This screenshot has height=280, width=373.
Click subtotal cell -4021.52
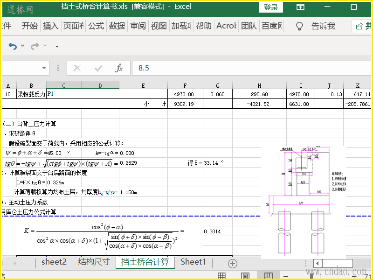click(259, 104)
